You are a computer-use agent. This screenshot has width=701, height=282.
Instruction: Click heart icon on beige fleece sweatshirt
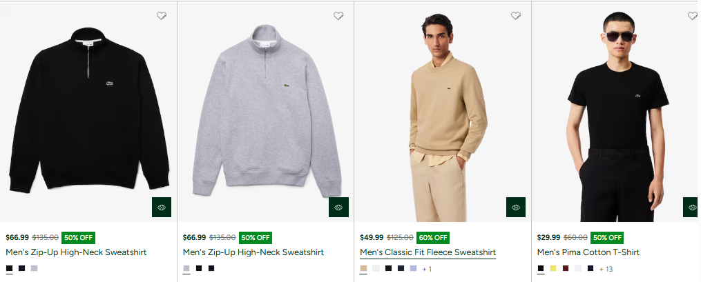[516, 16]
